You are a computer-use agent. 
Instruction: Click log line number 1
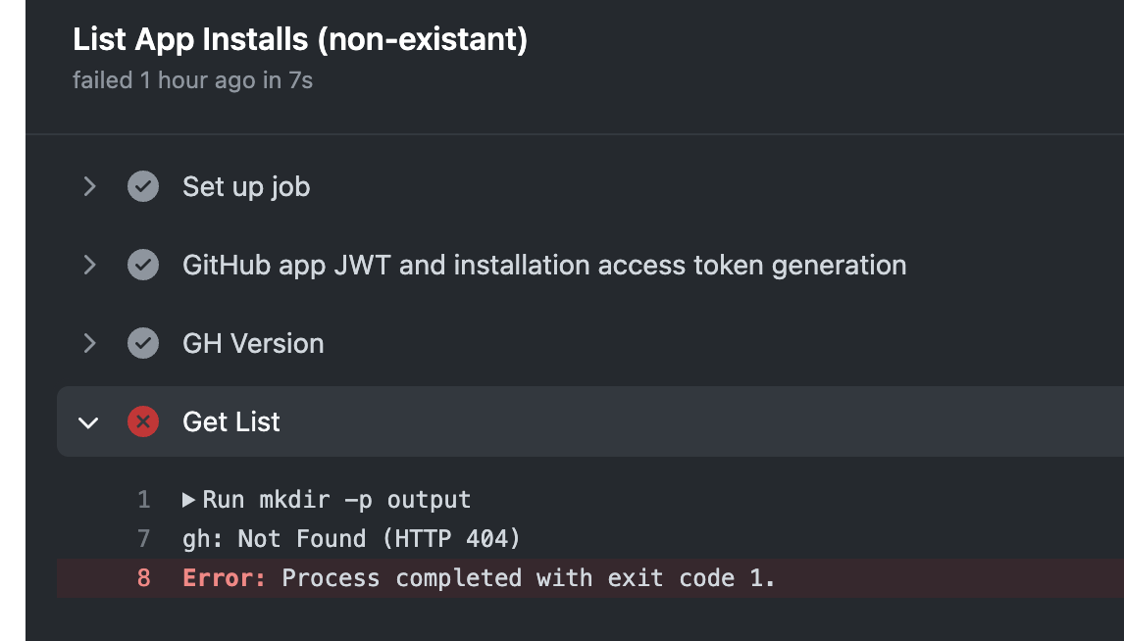(x=143, y=500)
